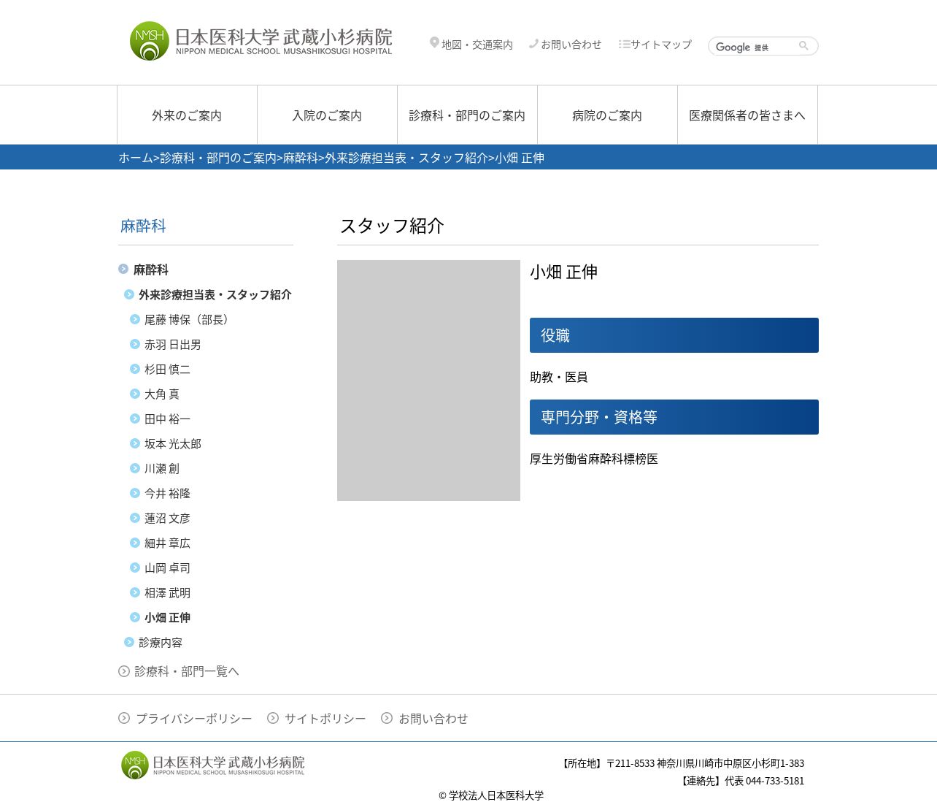This screenshot has height=810, width=937.
Task: Click the phone icon beside お問い合わせ in the header
Action: [x=533, y=44]
